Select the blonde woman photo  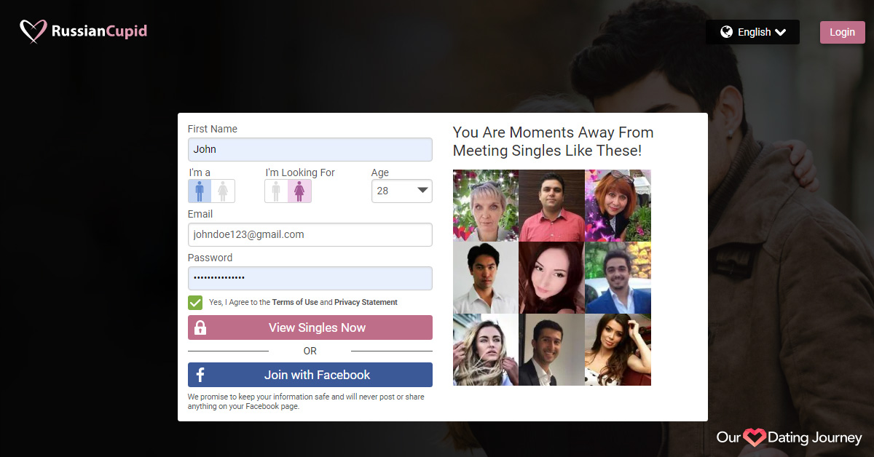click(486, 349)
